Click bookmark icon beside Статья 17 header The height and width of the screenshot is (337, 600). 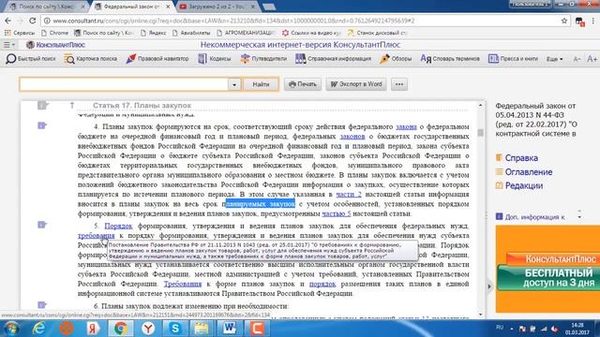(42, 105)
